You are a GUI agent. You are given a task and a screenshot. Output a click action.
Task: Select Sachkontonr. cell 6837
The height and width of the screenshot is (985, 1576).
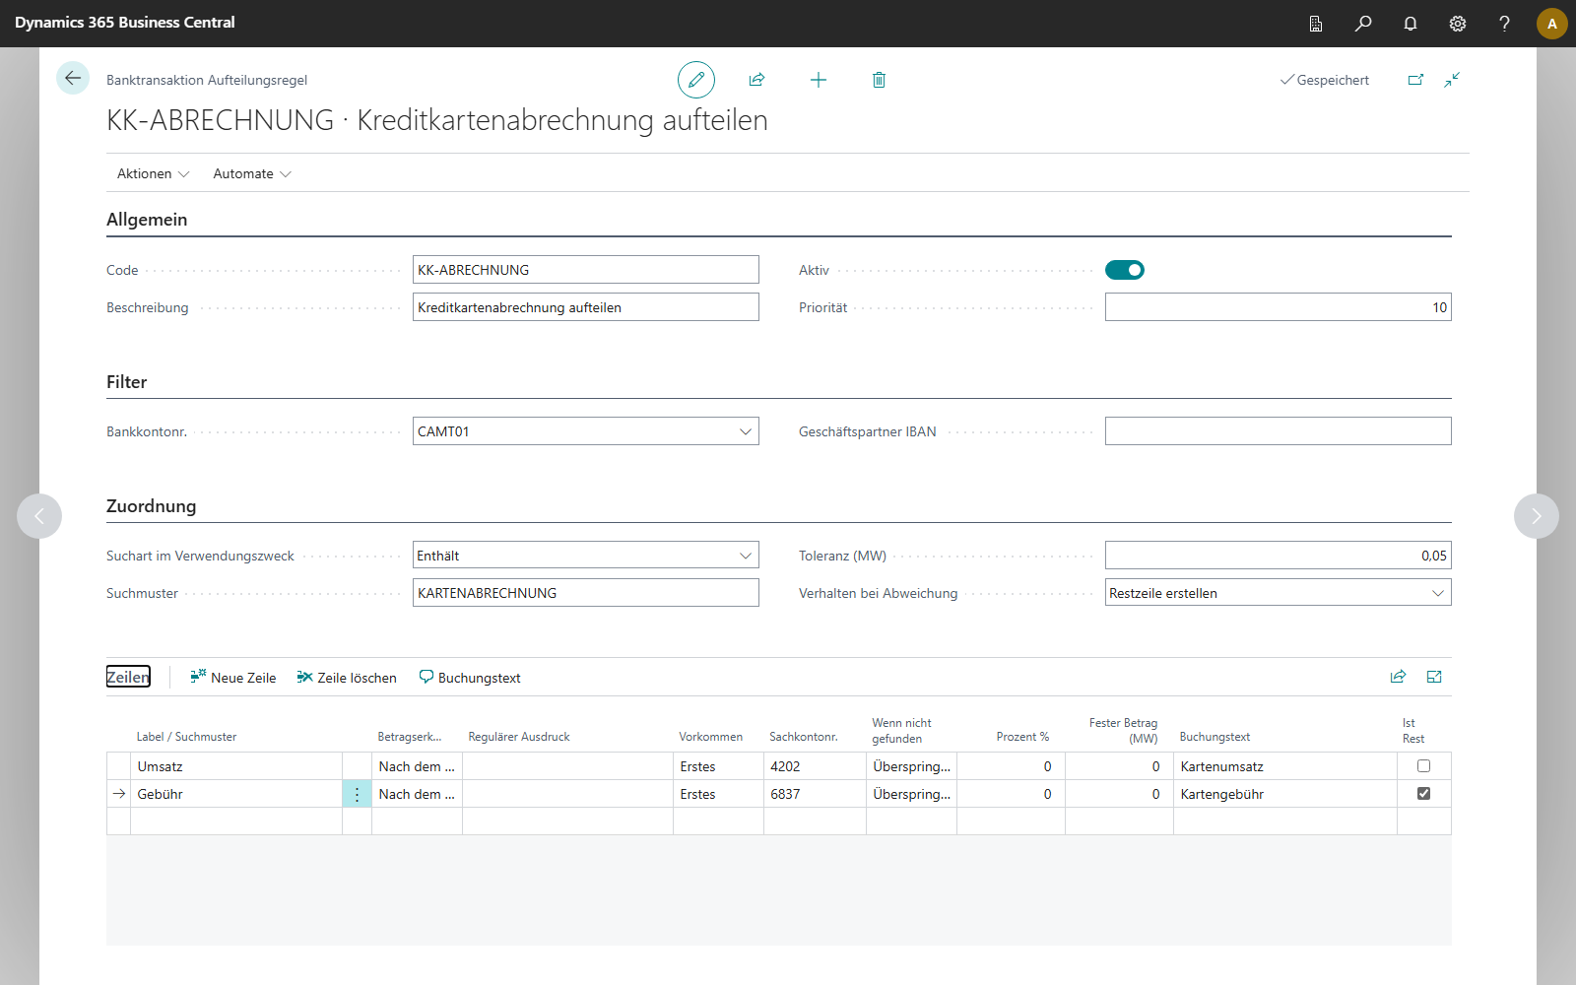click(815, 794)
